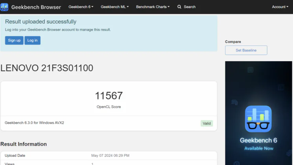Expand the Account dropdown menu

tap(280, 7)
